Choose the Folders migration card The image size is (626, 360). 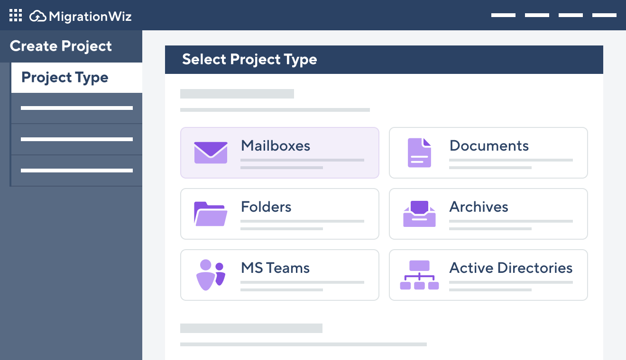tap(279, 214)
